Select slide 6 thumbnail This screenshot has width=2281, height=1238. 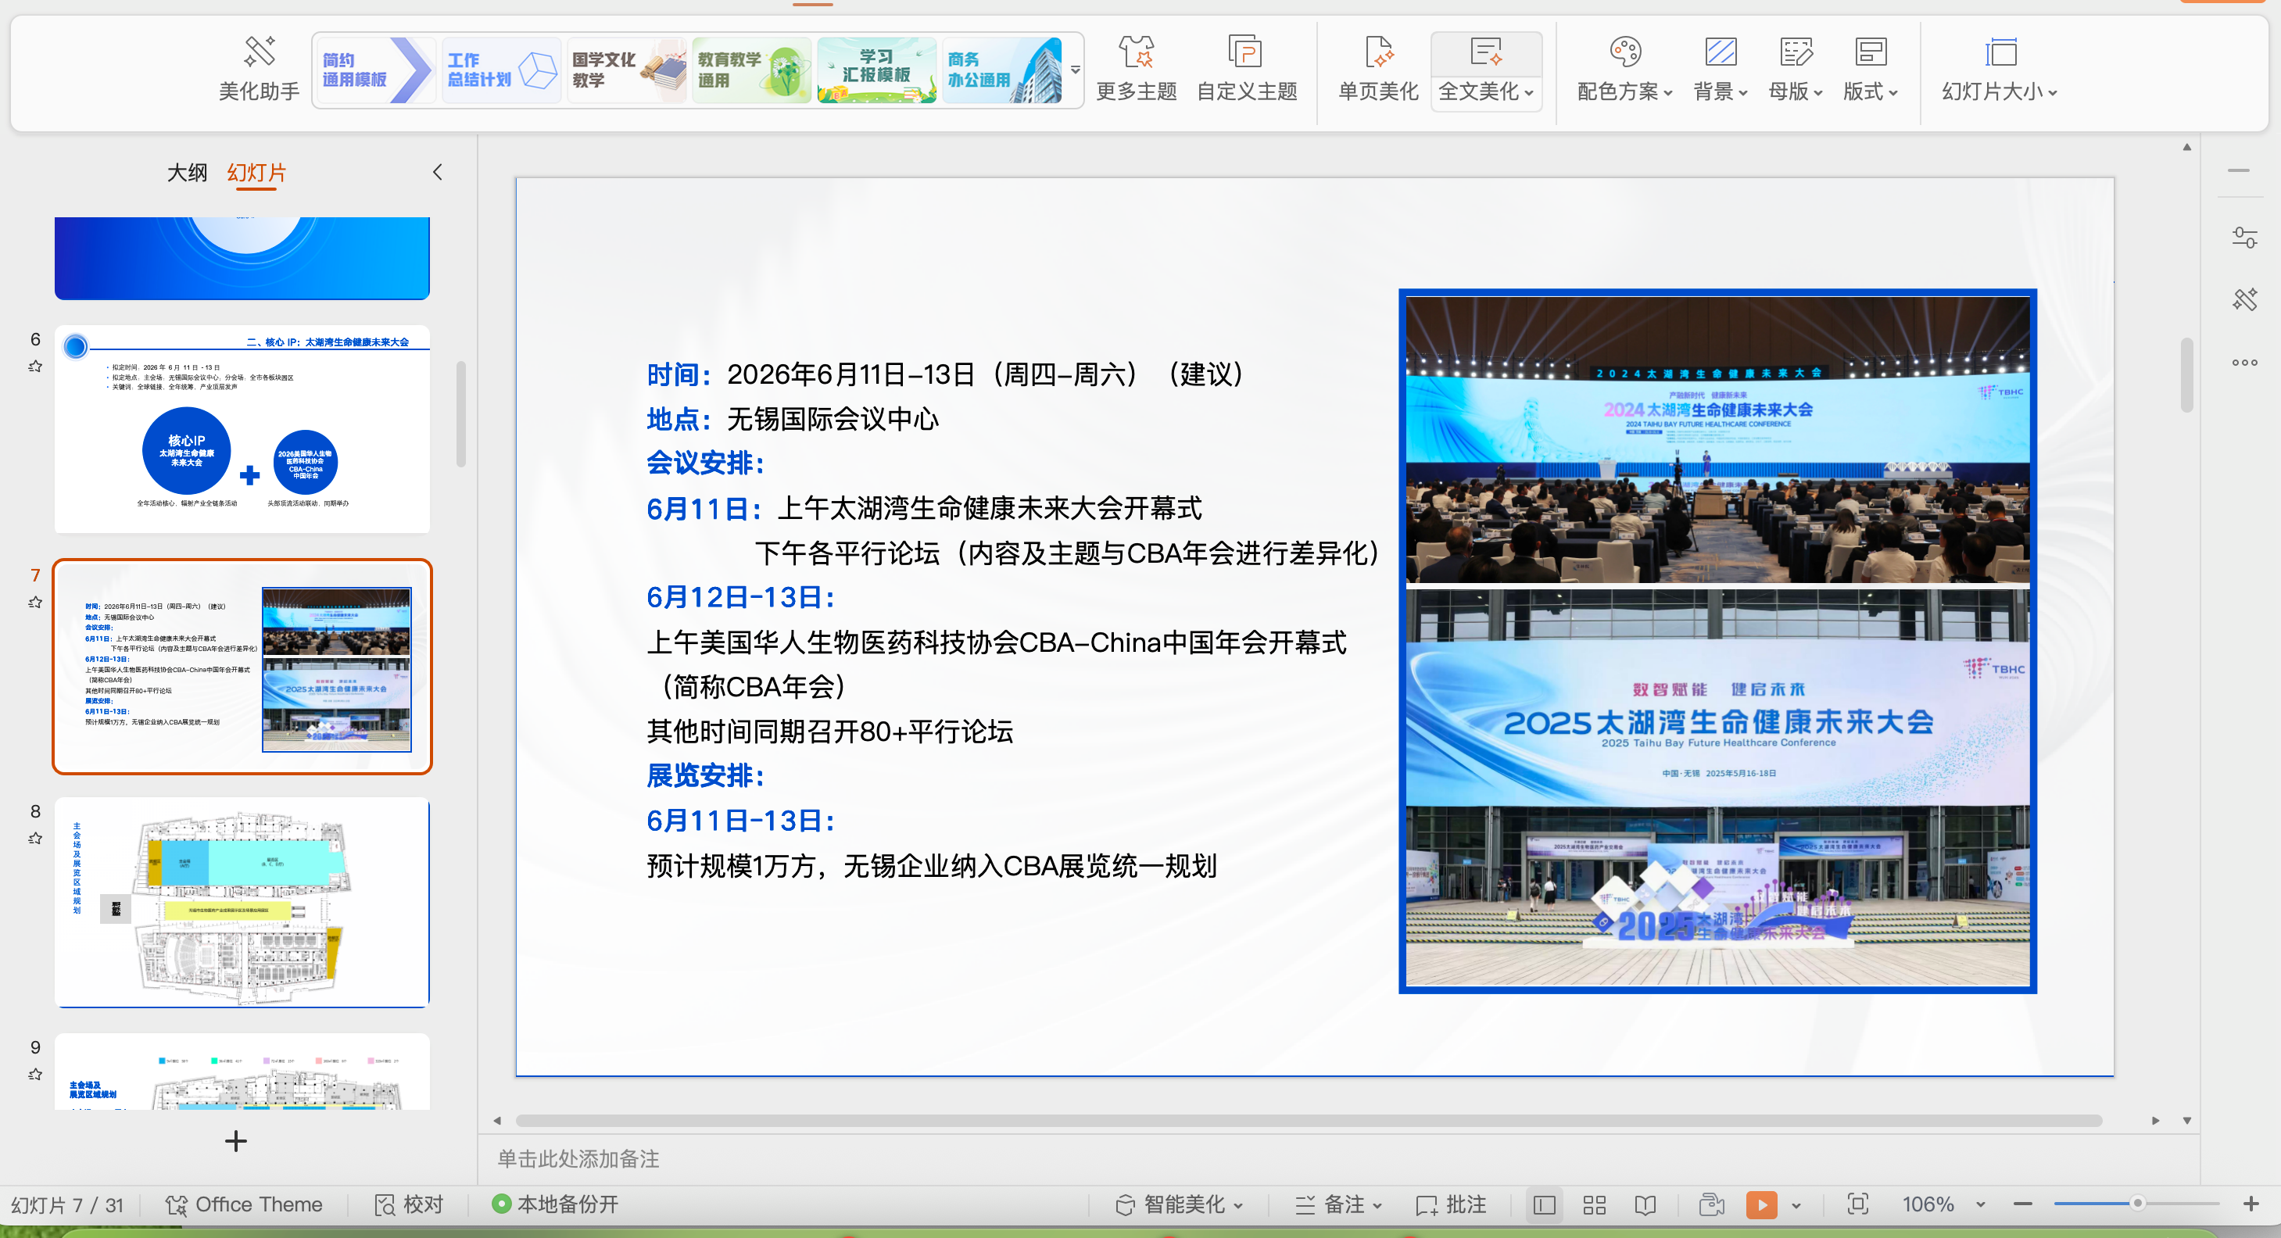[x=242, y=430]
